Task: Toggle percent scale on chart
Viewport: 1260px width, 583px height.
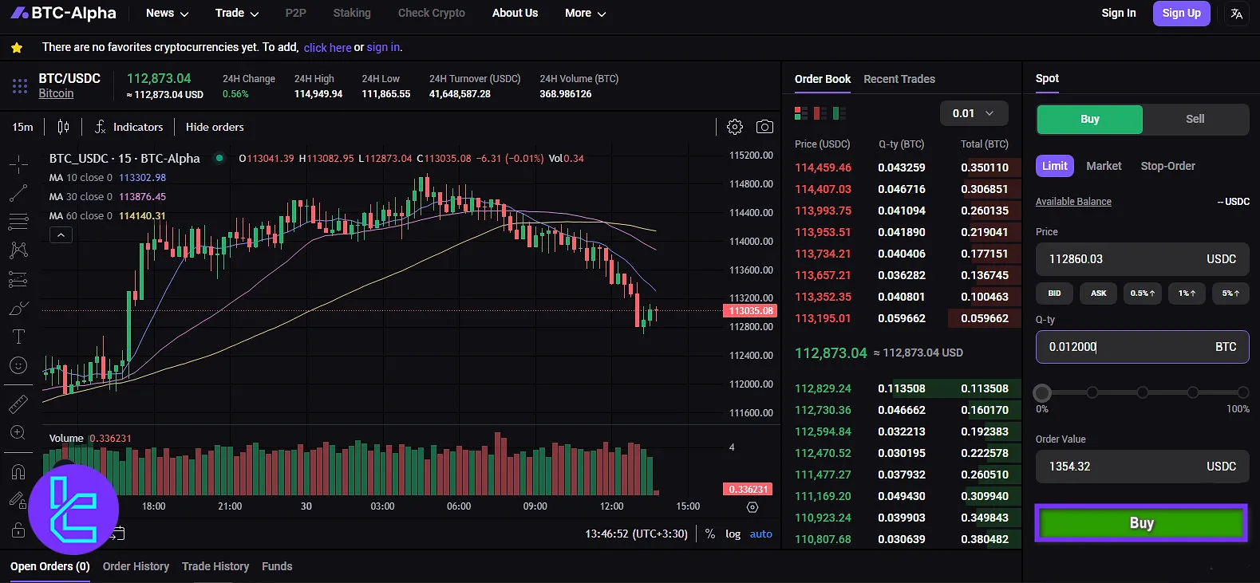Action: (x=710, y=534)
